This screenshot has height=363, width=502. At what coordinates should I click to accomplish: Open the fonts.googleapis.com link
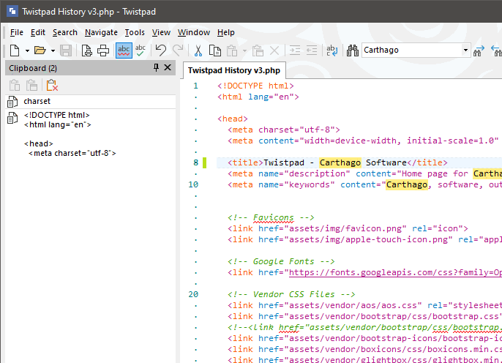point(395,273)
